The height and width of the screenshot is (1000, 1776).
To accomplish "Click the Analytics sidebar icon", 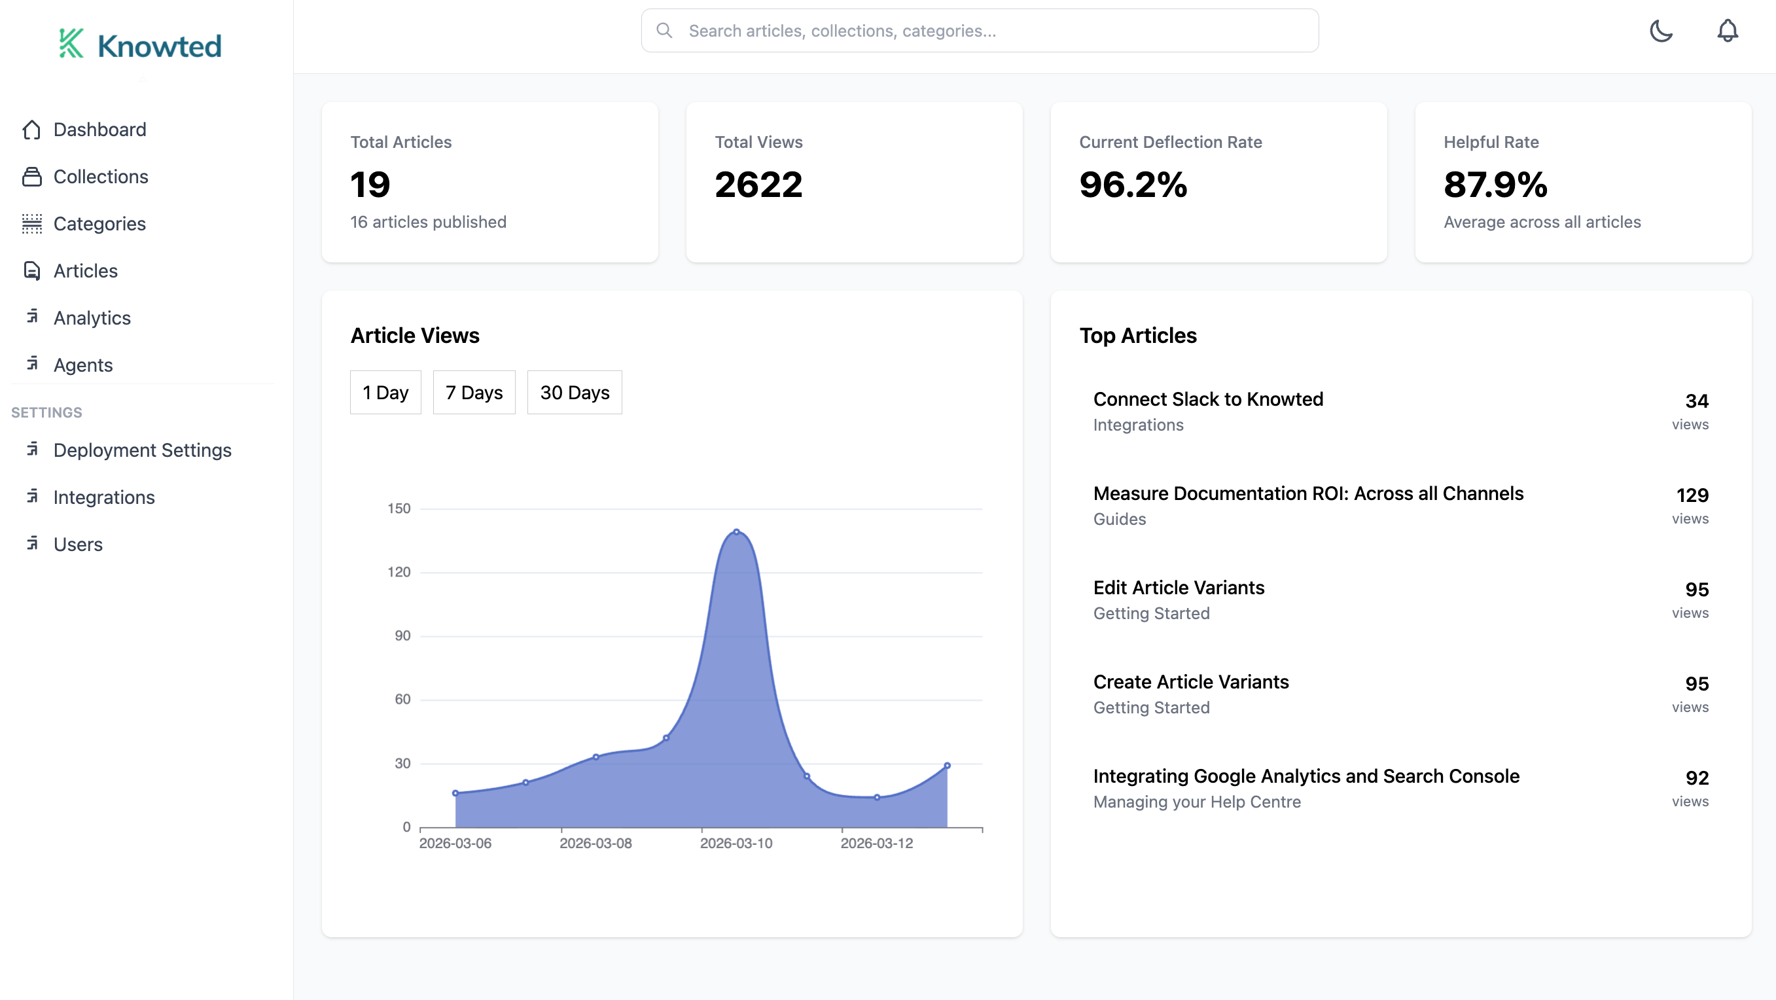I will [x=33, y=317].
